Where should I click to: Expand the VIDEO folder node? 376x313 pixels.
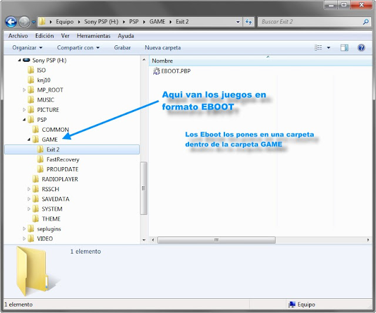[x=24, y=239]
